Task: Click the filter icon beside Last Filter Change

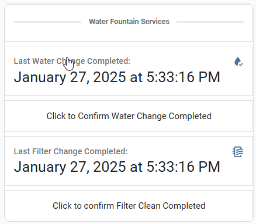Action: (238, 152)
